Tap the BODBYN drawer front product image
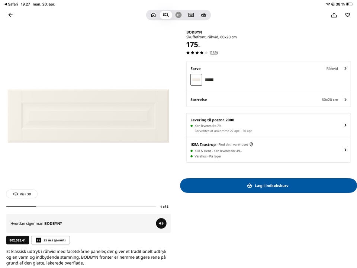Image resolution: width=357 pixels, height=268 pixels. 89,116
